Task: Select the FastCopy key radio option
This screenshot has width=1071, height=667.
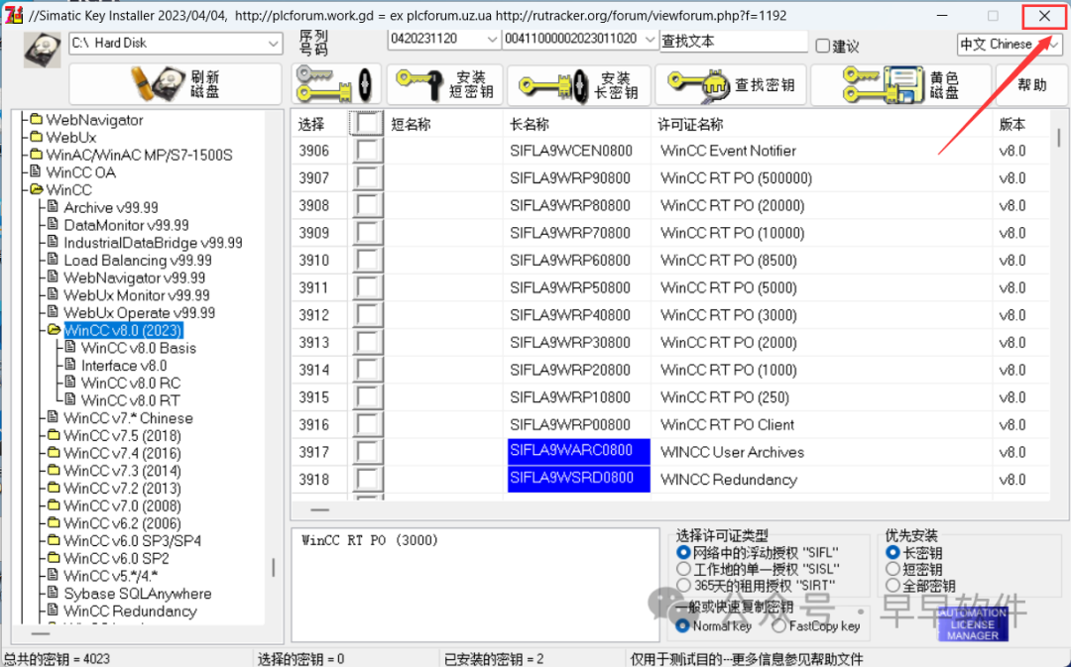Action: [779, 625]
